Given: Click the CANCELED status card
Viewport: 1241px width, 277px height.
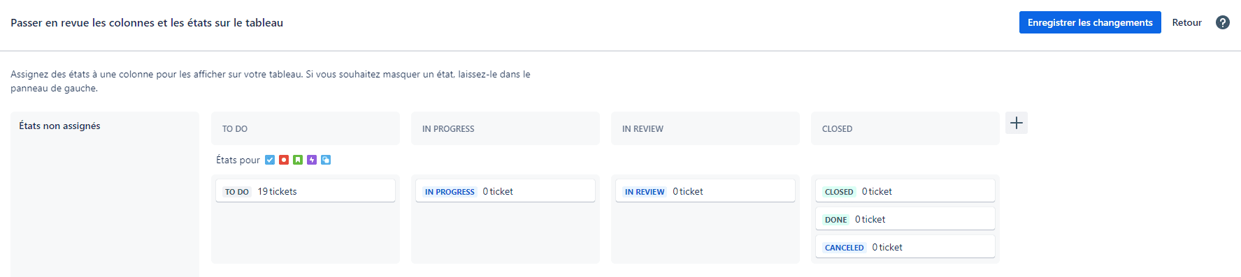Looking at the screenshot, I should [x=905, y=247].
